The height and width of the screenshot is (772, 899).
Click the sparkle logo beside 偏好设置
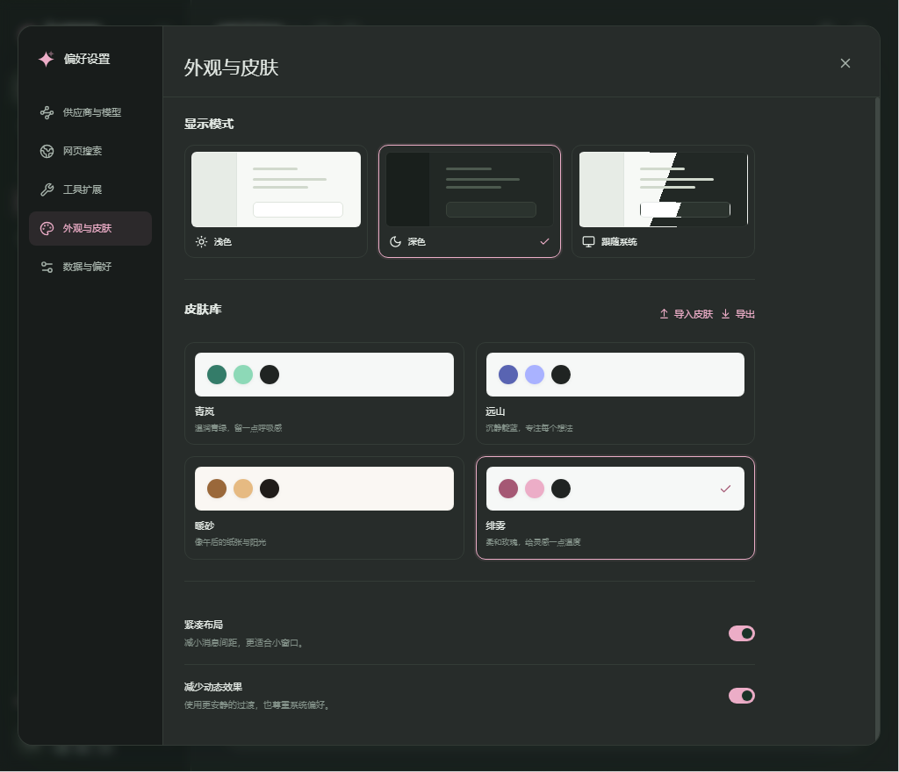coord(47,59)
